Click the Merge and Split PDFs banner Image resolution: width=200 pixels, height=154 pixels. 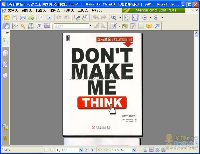(153, 10)
